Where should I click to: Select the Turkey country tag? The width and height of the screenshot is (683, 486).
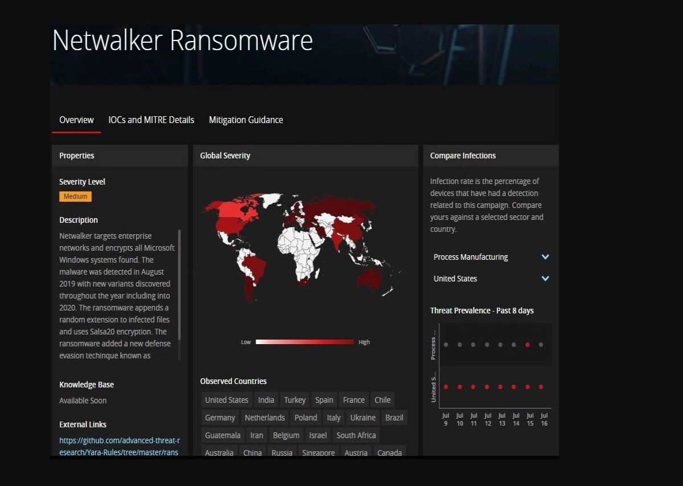pyautogui.click(x=295, y=400)
